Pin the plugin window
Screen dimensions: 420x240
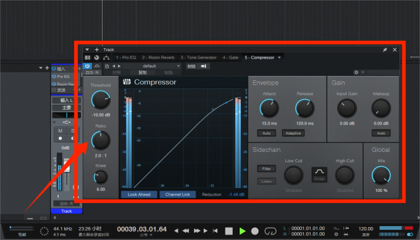pyautogui.click(x=385, y=50)
